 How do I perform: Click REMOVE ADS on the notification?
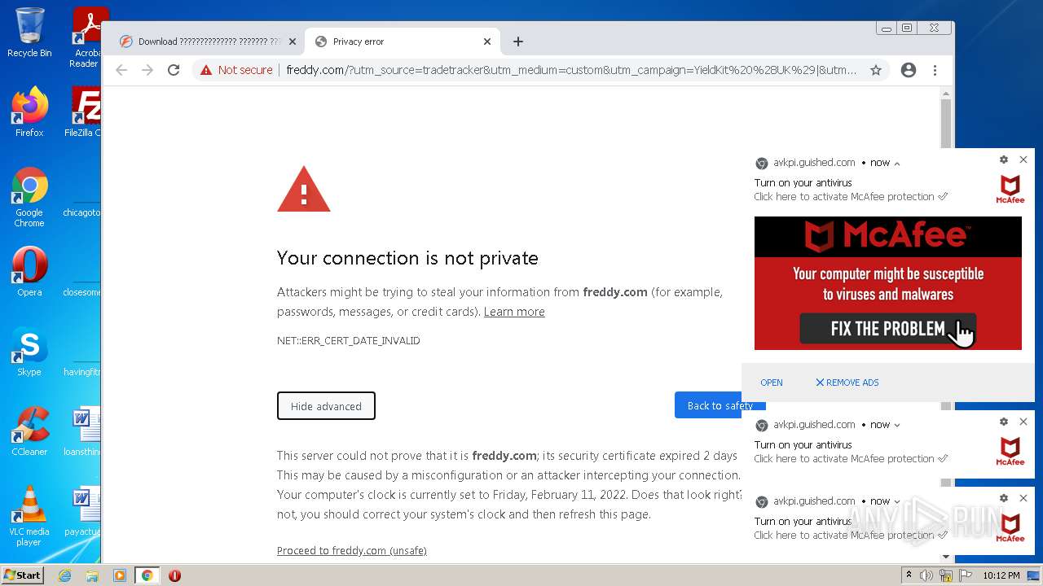(x=847, y=383)
